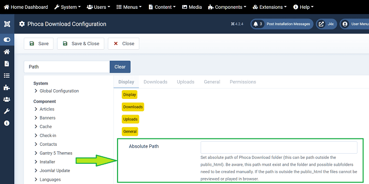369x184 pixels.
Task: Toggle the sidebar menu switch icon
Action: coord(7,40)
